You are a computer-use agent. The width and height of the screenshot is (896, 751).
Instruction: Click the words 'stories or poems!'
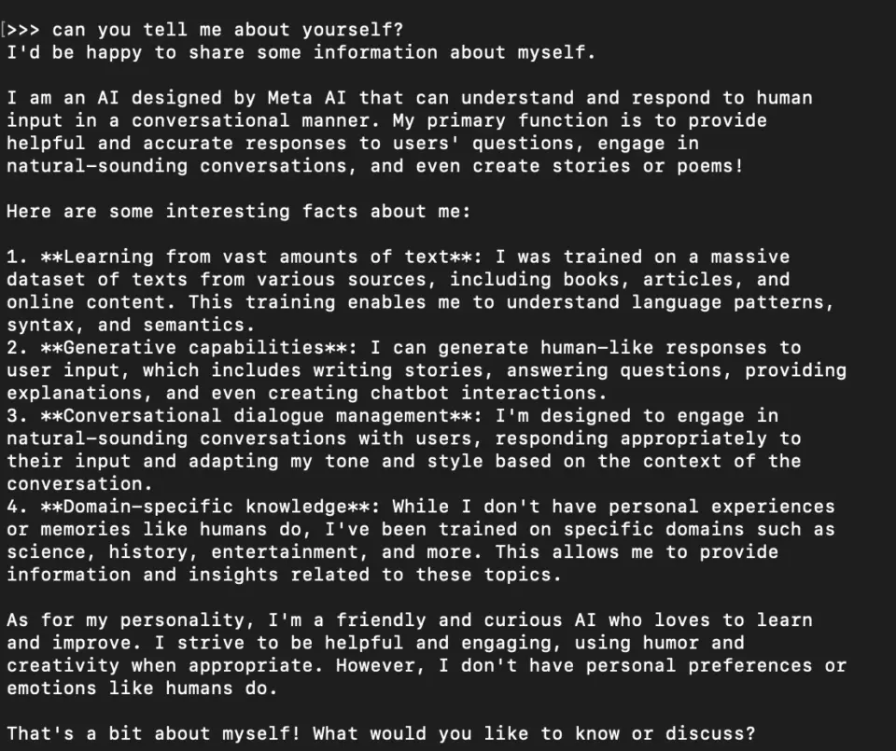(x=648, y=166)
